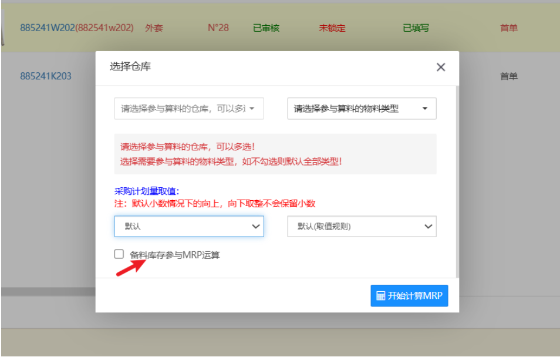Click the 备料库存参与MRP运算 label text
Screen dimensions: 560x357
tap(175, 255)
